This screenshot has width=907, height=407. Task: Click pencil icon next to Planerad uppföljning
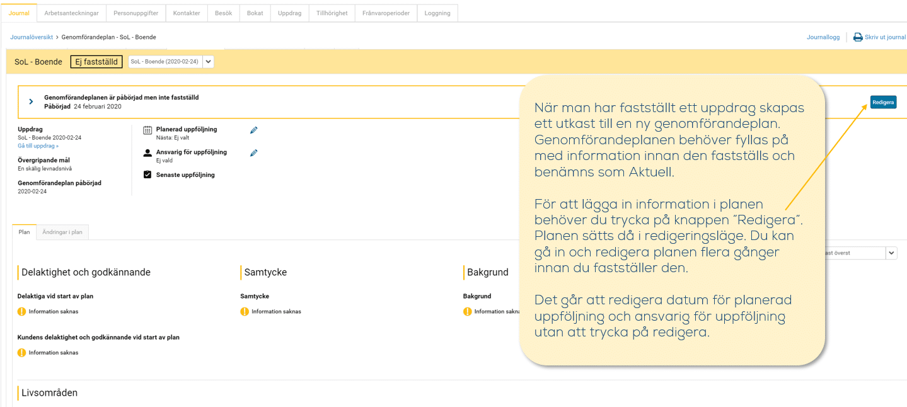(253, 130)
